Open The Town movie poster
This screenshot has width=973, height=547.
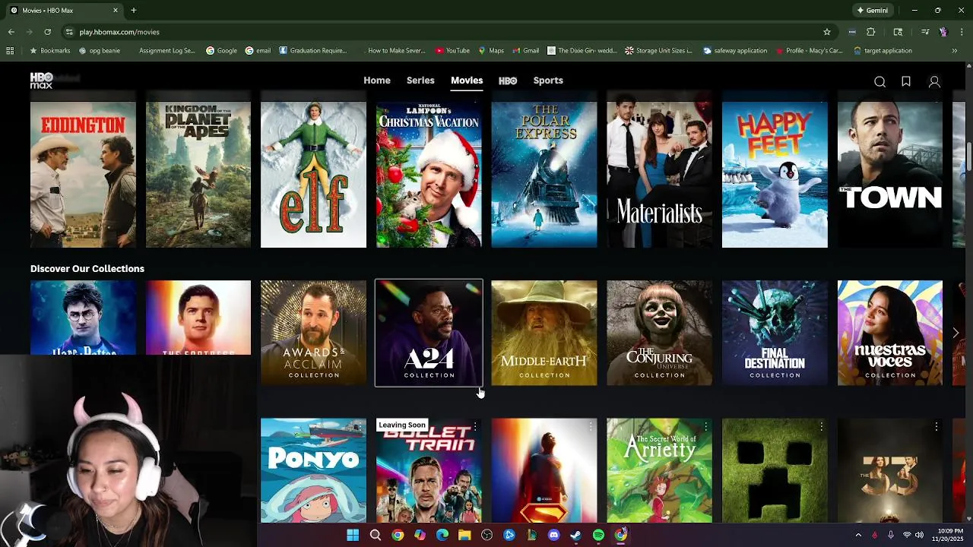tap(890, 175)
